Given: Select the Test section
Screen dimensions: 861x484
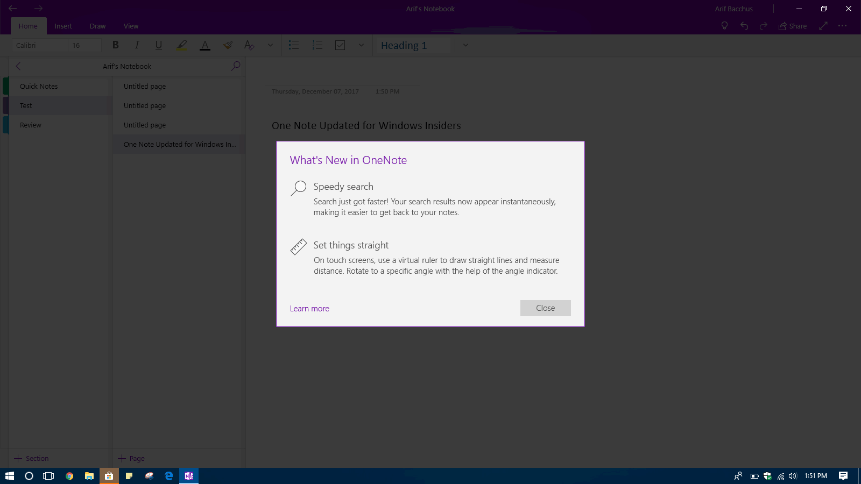Looking at the screenshot, I should point(60,105).
